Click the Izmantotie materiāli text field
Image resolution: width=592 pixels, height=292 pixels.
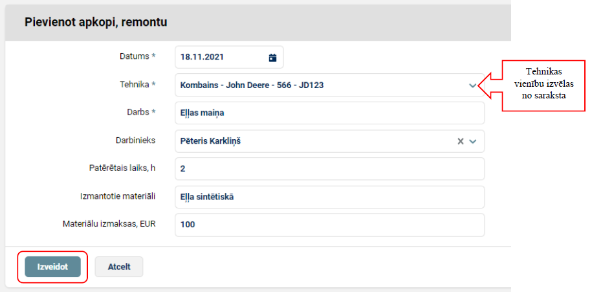[x=329, y=197]
